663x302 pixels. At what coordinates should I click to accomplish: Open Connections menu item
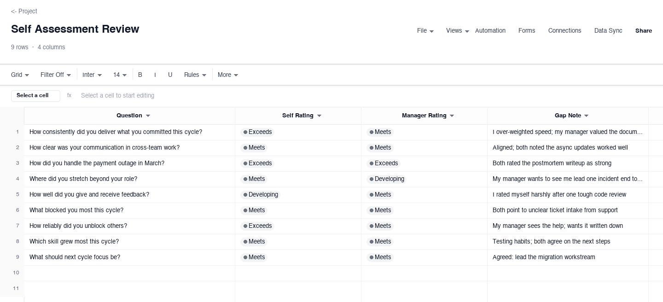tap(564, 31)
